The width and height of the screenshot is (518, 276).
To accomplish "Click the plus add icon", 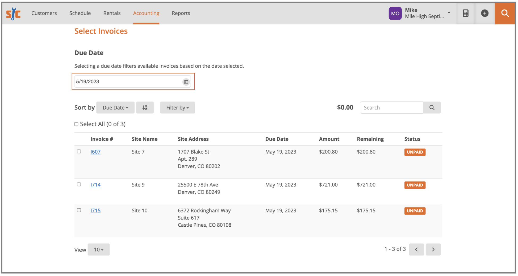I will tap(484, 13).
